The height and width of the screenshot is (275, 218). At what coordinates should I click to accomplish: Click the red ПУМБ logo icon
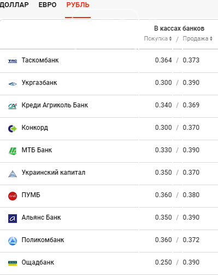point(13,196)
